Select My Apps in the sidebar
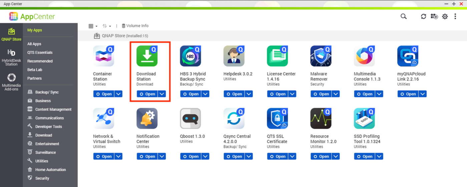 click(x=35, y=30)
